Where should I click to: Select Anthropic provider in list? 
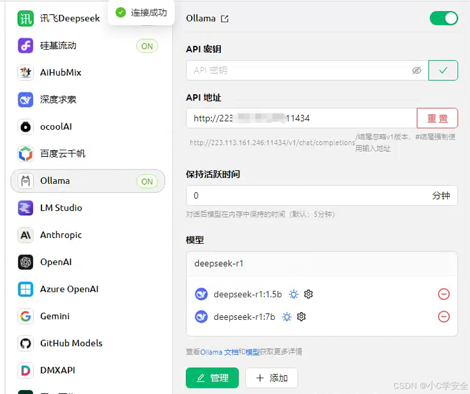pos(88,235)
